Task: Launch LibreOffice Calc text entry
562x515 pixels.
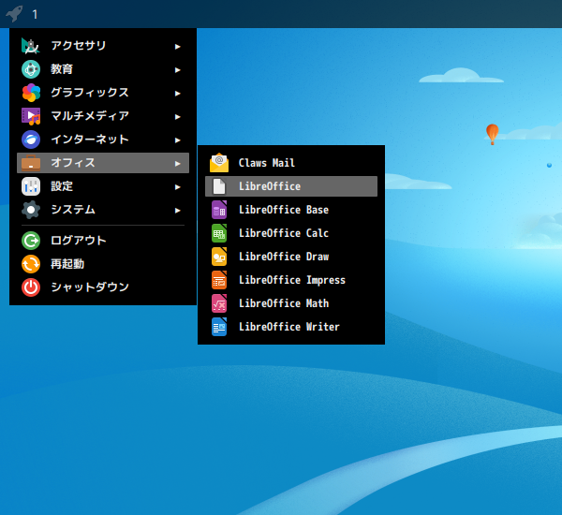Action: pos(284,233)
